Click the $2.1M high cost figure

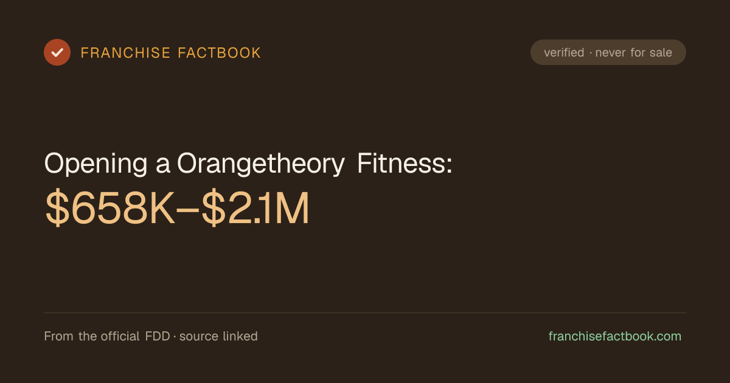(256, 209)
